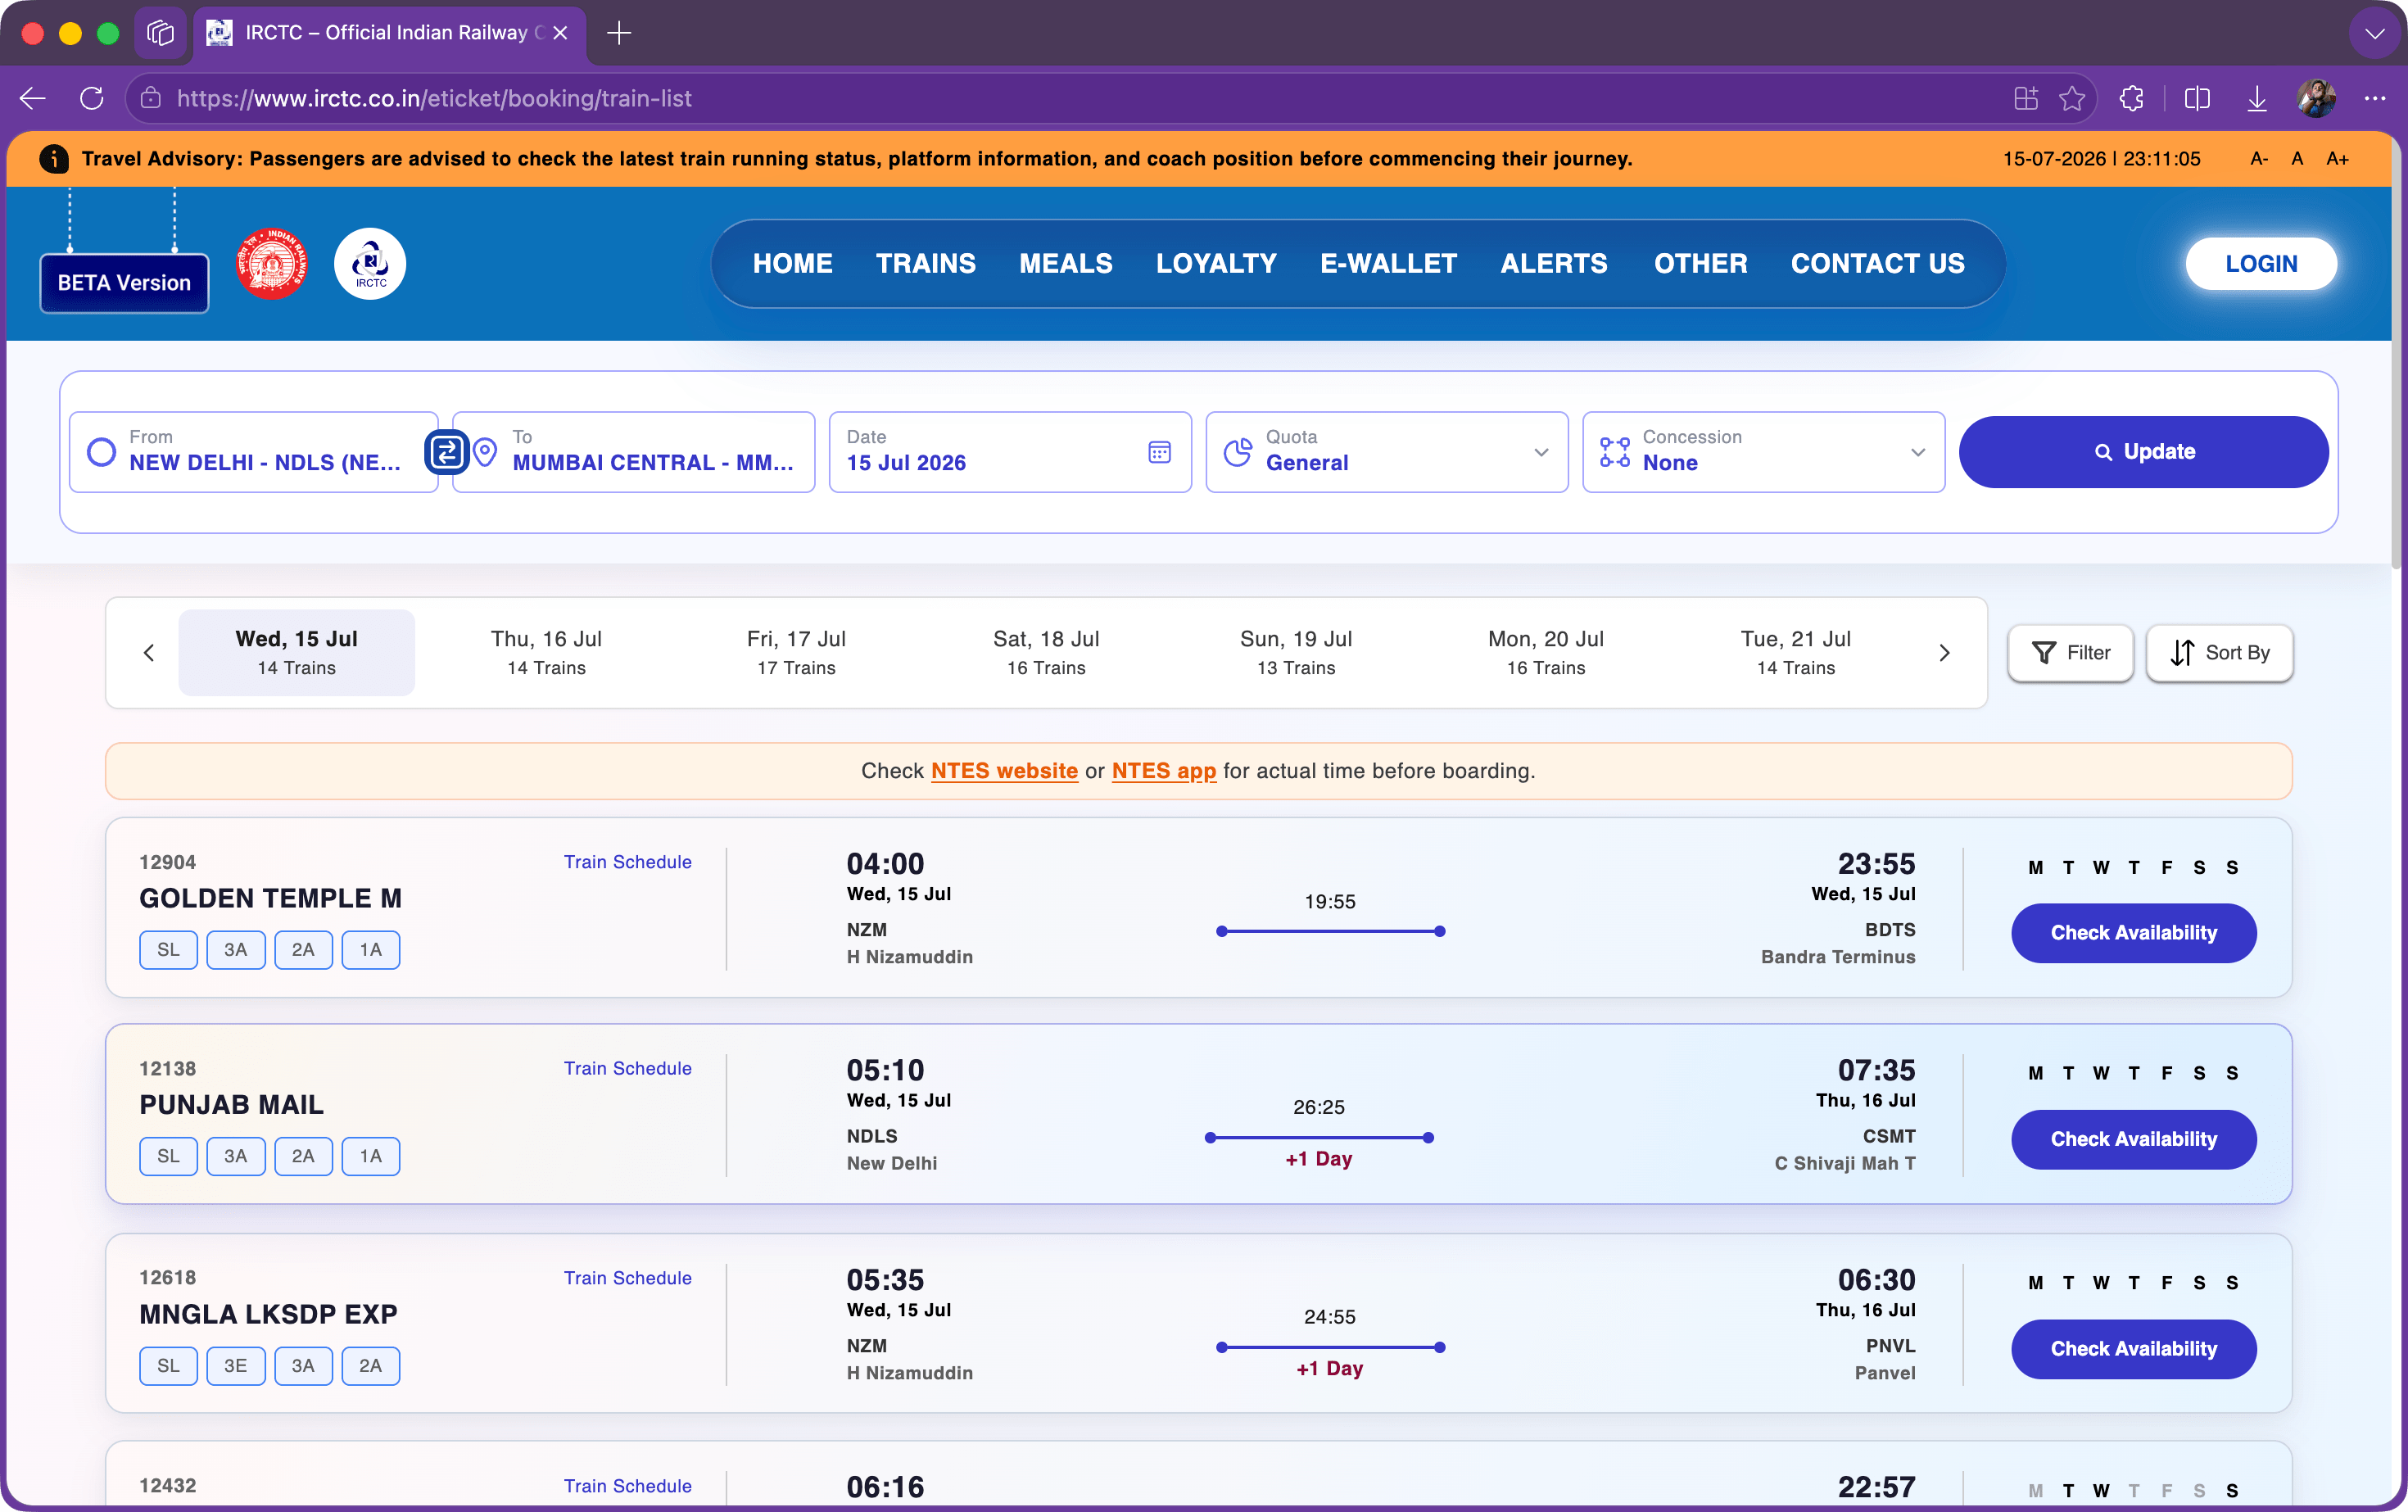Select SL class for GOLDEN TEMPLE M

point(168,950)
